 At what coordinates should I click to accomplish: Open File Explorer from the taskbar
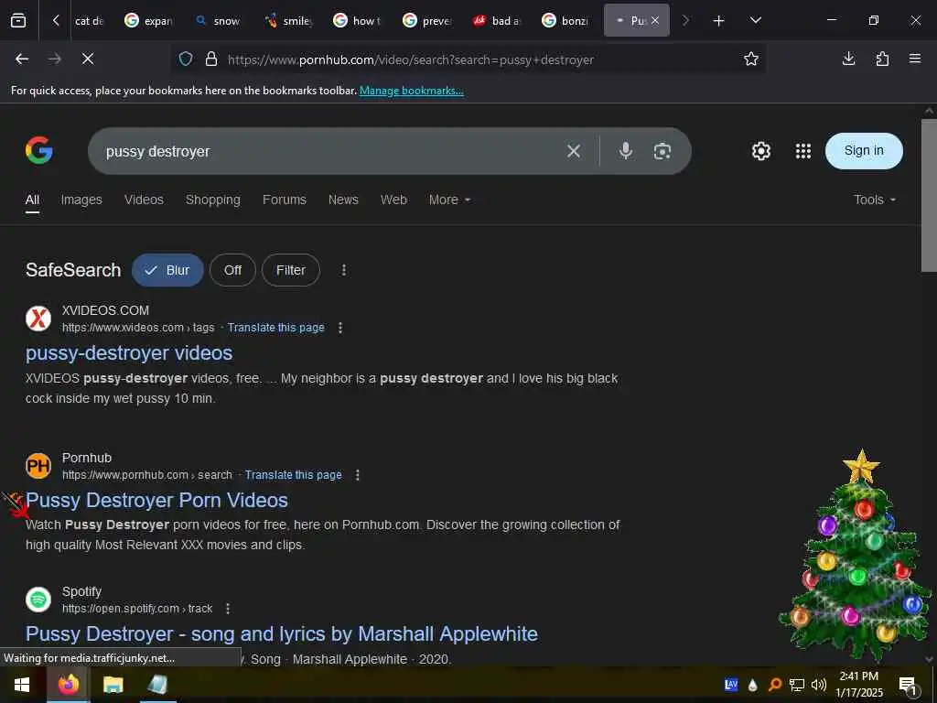[x=113, y=685]
